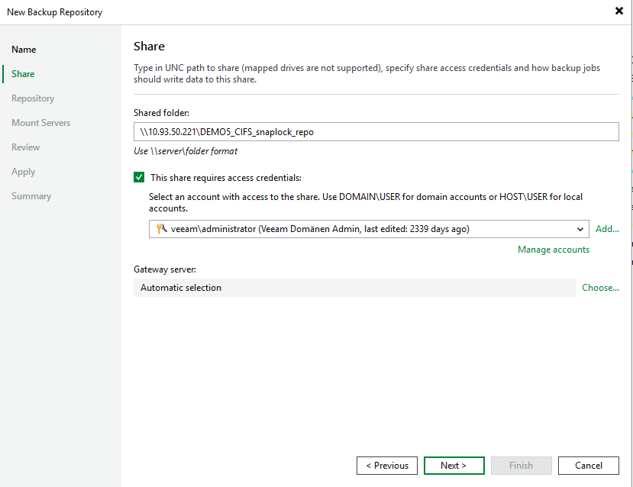
Task: Click Choose... for gateway server
Action: [600, 288]
